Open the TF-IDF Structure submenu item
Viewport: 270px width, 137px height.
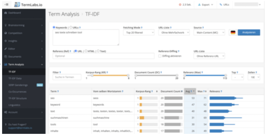pos(18,98)
